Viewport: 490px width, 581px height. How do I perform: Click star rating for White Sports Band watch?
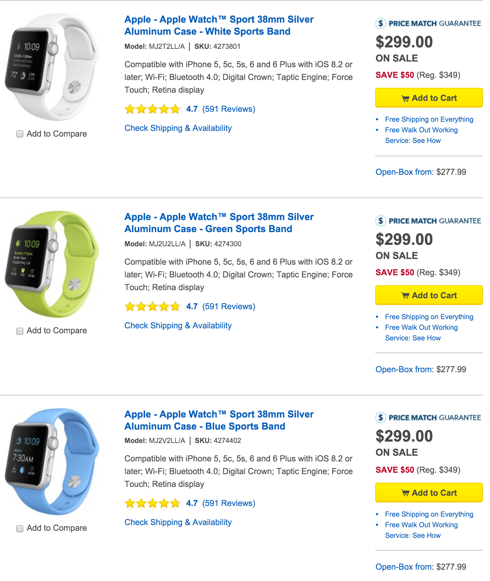(x=153, y=109)
